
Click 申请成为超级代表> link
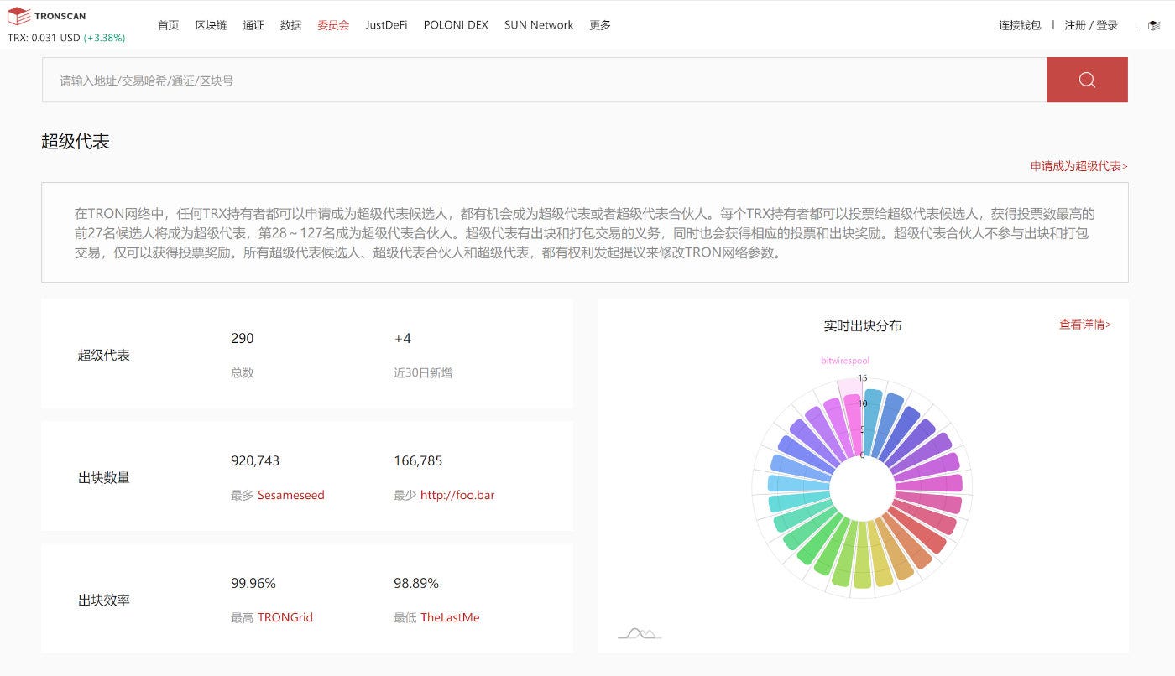pyautogui.click(x=1078, y=166)
